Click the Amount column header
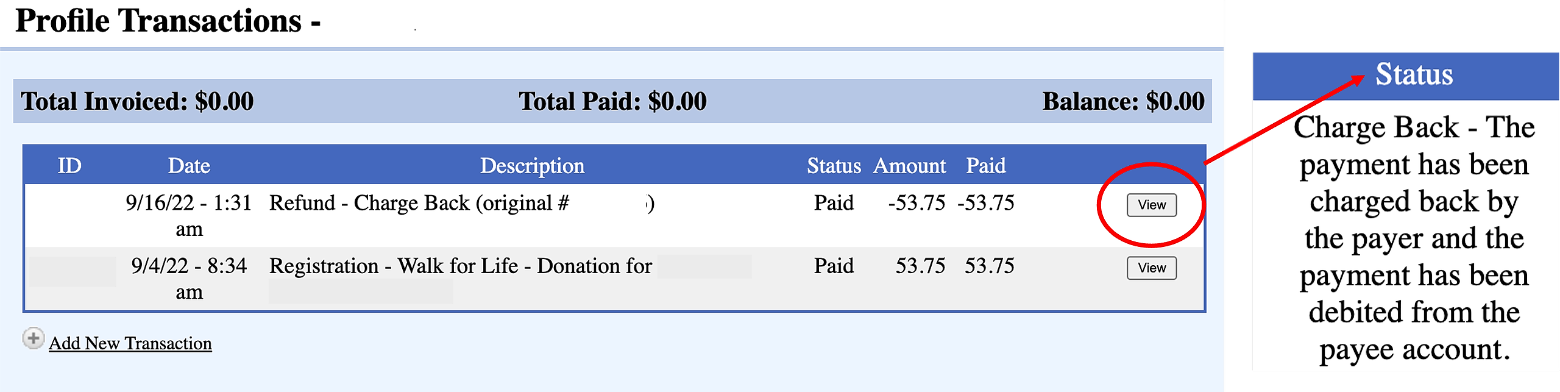This screenshot has width=1560, height=392. [x=909, y=166]
